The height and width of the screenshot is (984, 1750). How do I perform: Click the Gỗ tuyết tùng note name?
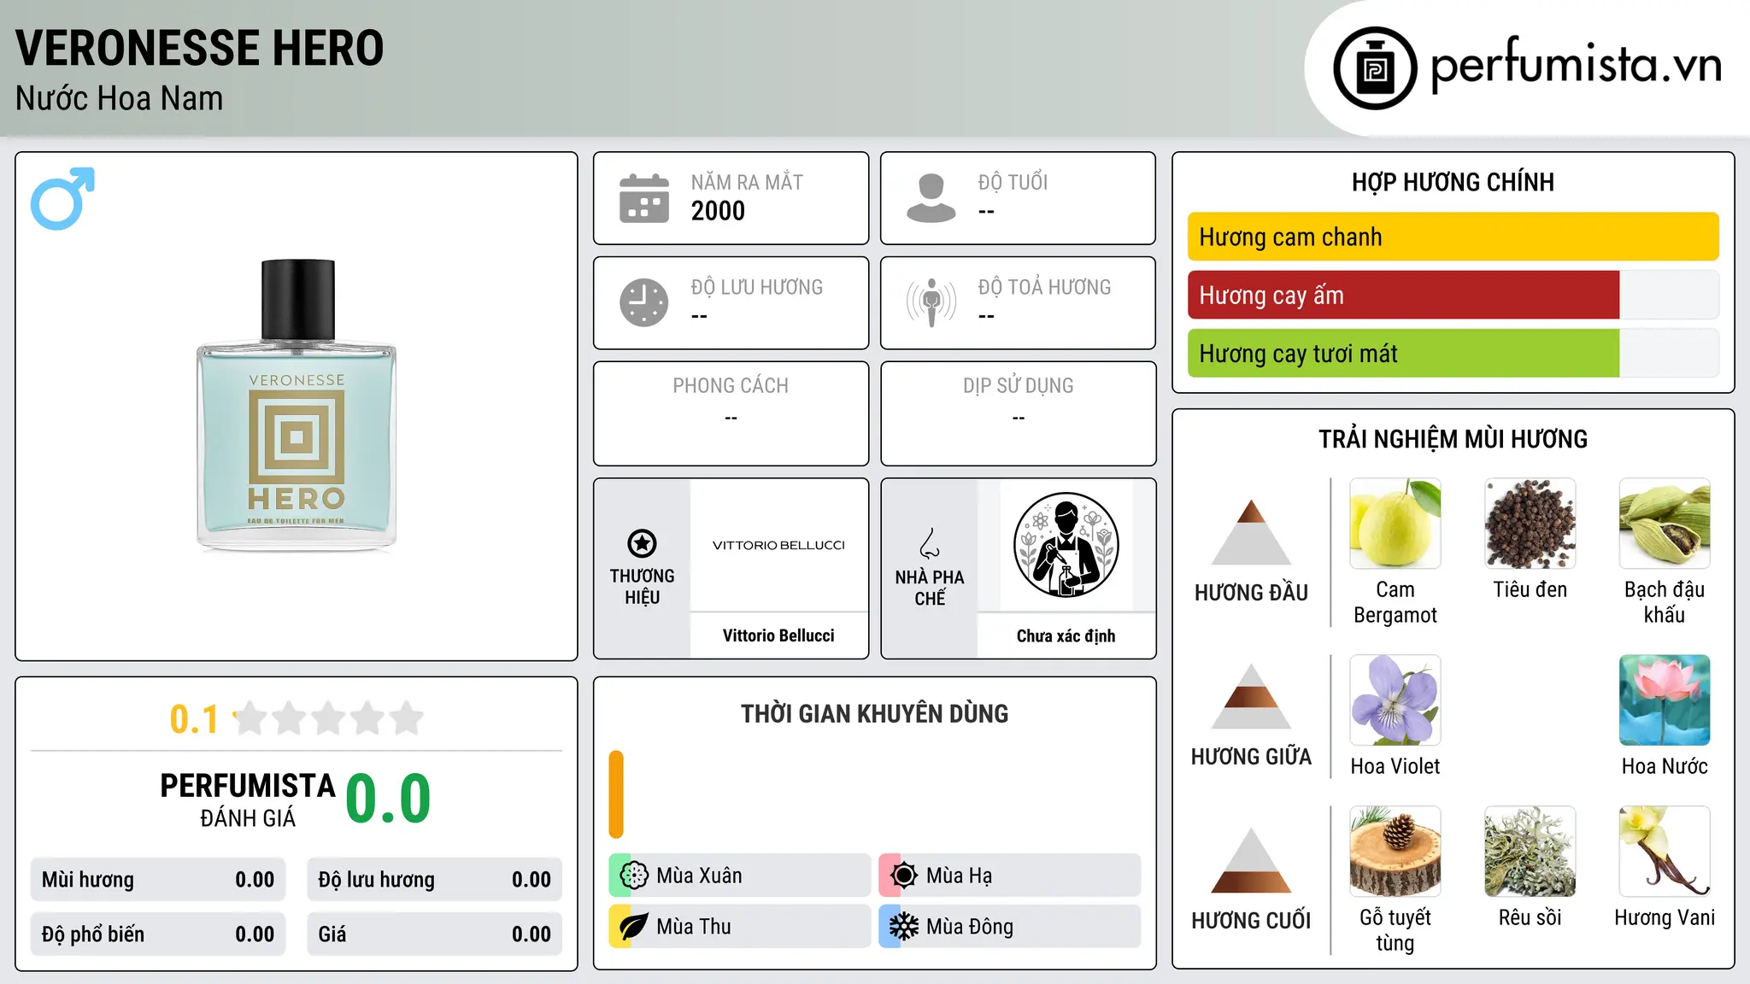1395,930
